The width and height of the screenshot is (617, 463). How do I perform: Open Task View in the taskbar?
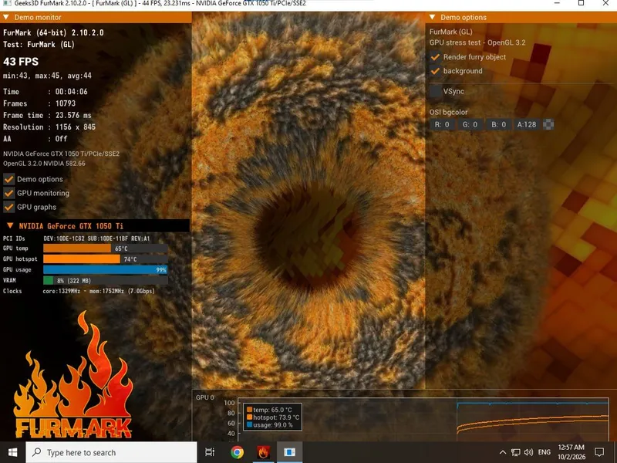pyautogui.click(x=210, y=452)
